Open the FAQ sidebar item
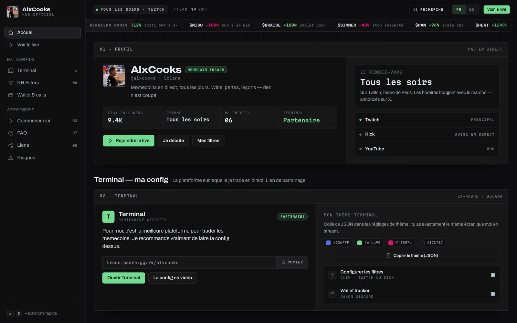The image size is (517, 323). pyautogui.click(x=42, y=133)
